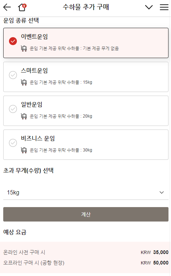
Task: Open the hamburger menu icon
Action: point(164,7)
